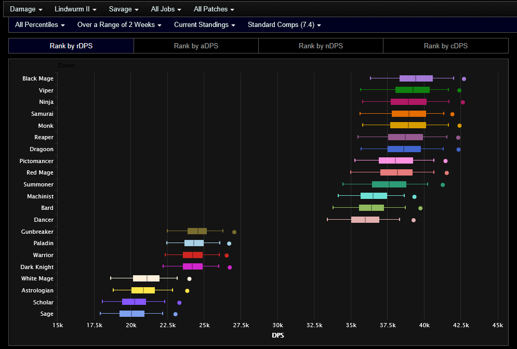This screenshot has height=349, width=517.
Task: Click the Viper green box plot
Action: pos(413,90)
